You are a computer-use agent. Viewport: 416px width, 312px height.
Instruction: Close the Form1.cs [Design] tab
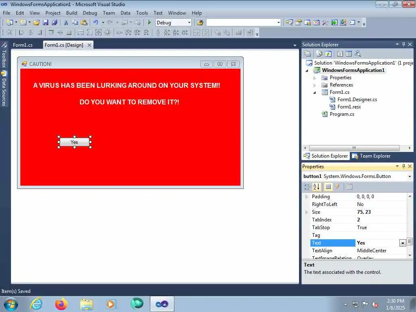89,45
